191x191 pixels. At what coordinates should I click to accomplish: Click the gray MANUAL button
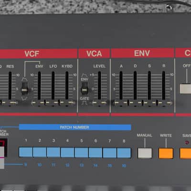coord(145,153)
